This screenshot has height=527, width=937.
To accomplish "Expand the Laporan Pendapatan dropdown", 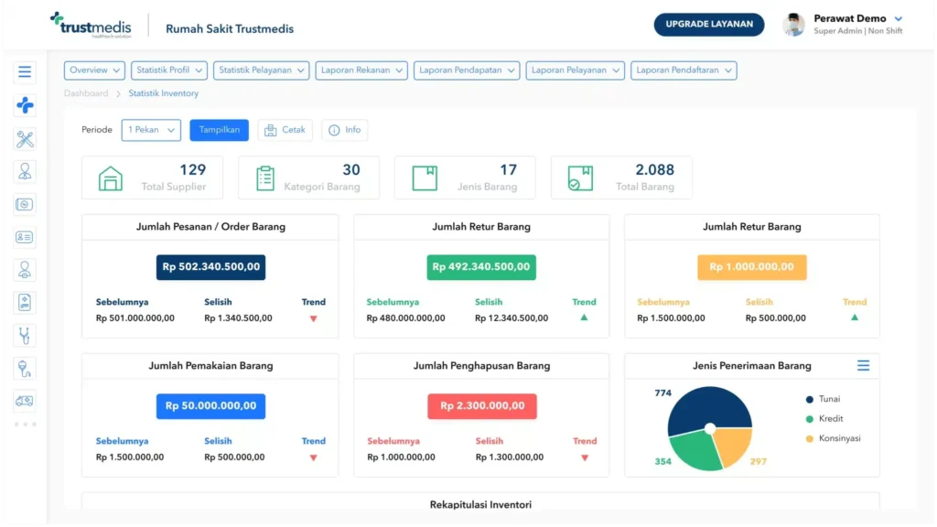I will 467,70.
